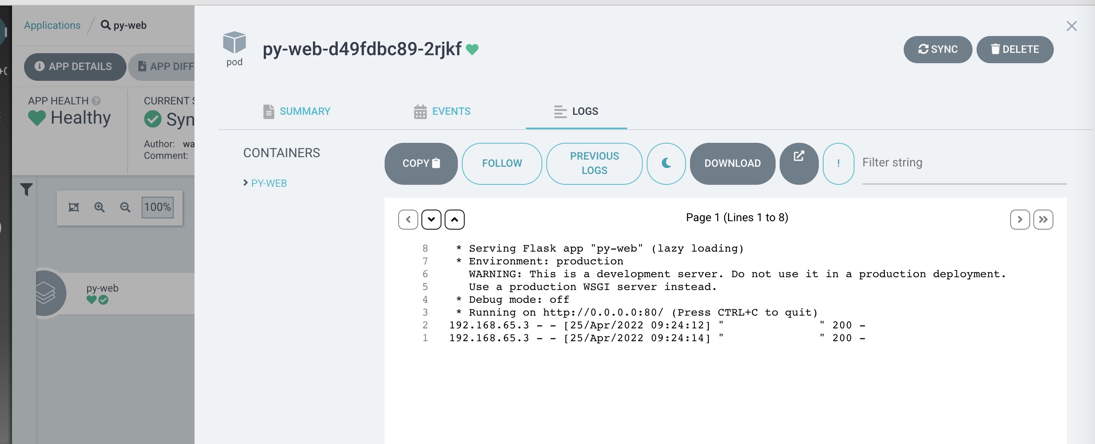Screen dimensions: 1095x444
Task: Click the green heart beside pod name
Action: (472, 50)
